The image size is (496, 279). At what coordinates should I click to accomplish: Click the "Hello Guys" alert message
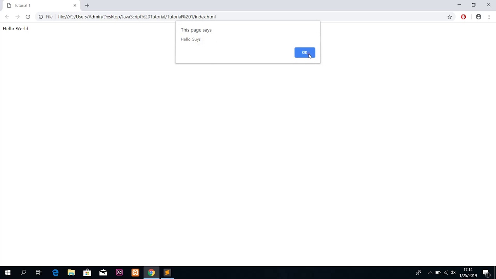point(191,39)
